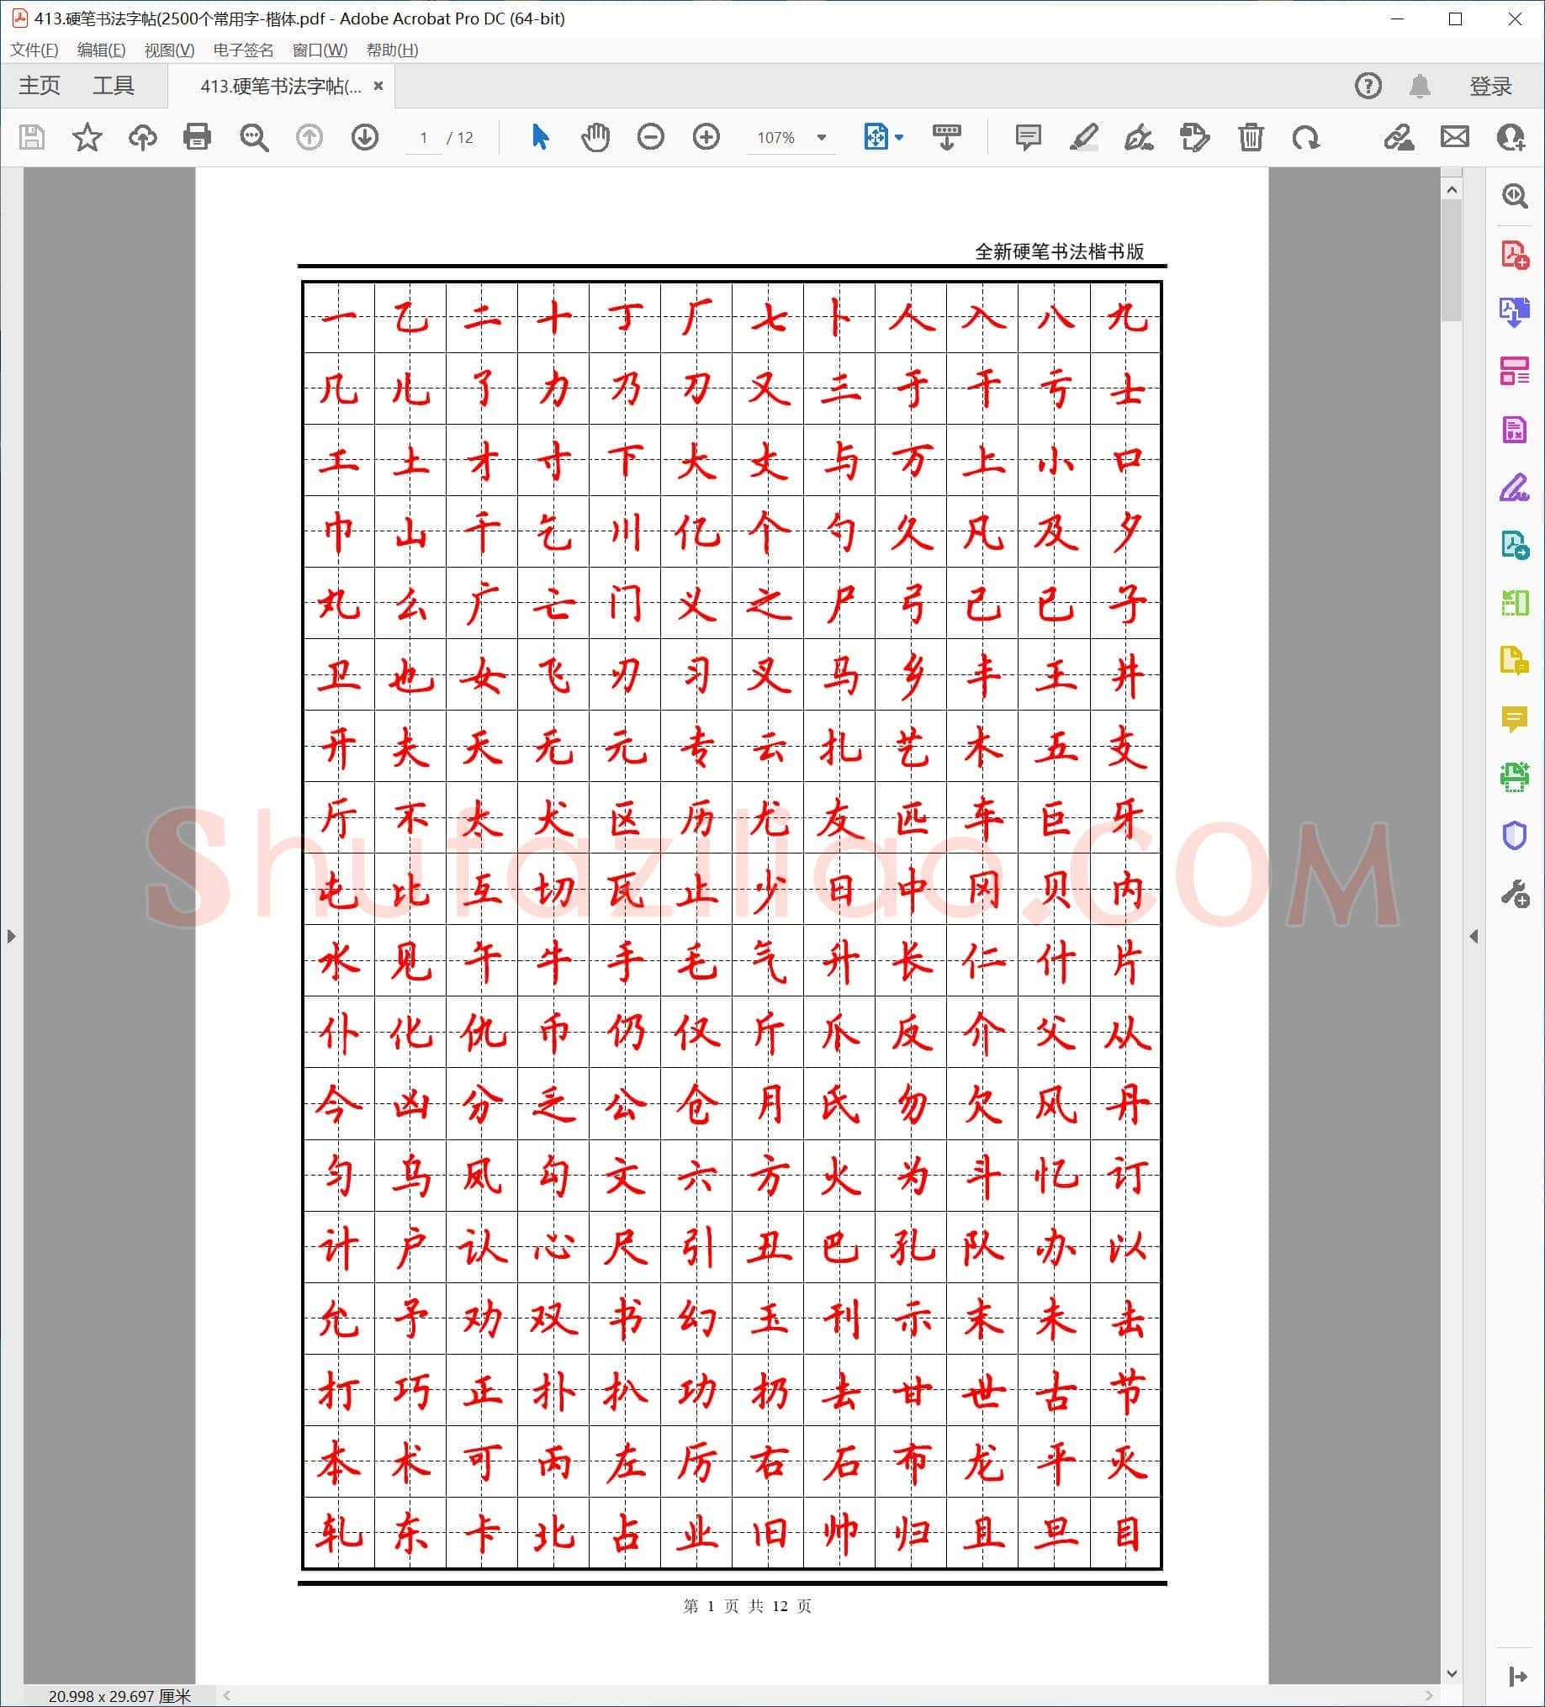Image resolution: width=1545 pixels, height=1707 pixels.
Task: Open the find text search tool
Action: pyautogui.click(x=253, y=137)
